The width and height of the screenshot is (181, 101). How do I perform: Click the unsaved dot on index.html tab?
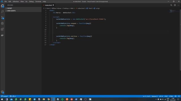[x=53, y=5]
